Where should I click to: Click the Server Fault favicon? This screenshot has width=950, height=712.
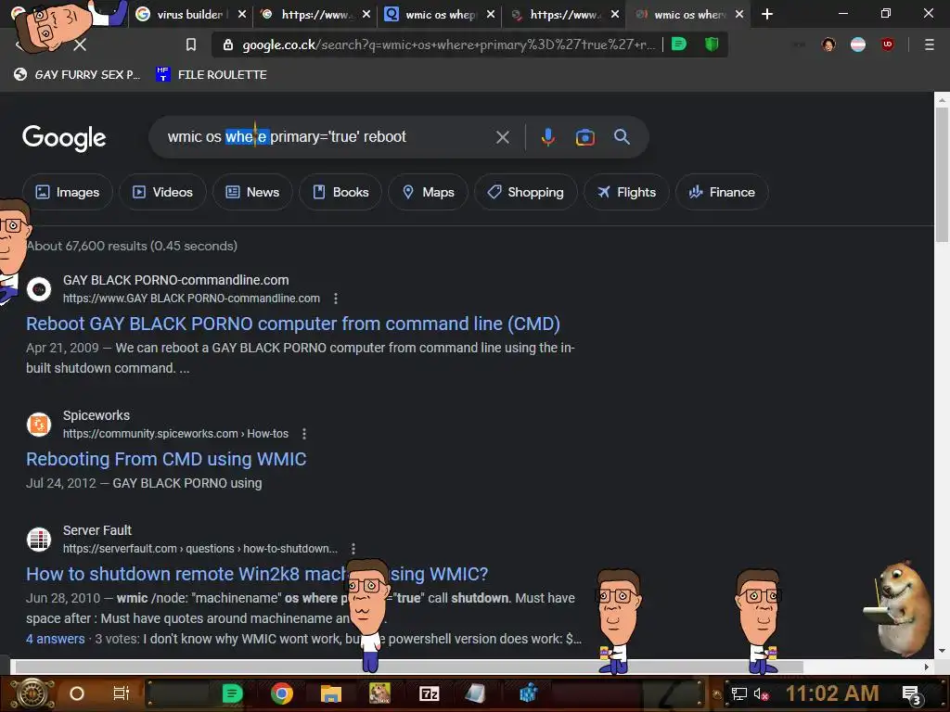(x=39, y=539)
